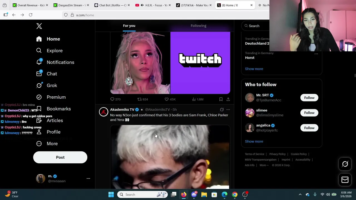Open Terms of Service link

click(254, 154)
